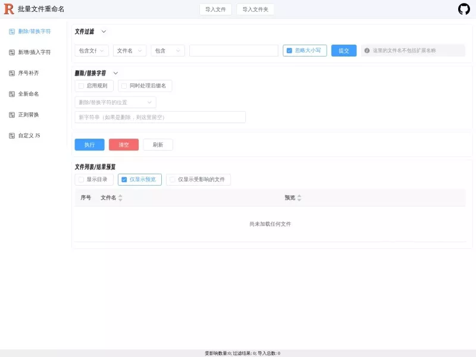Click the 刷新 button
The width and height of the screenshot is (476, 357).
158,145
